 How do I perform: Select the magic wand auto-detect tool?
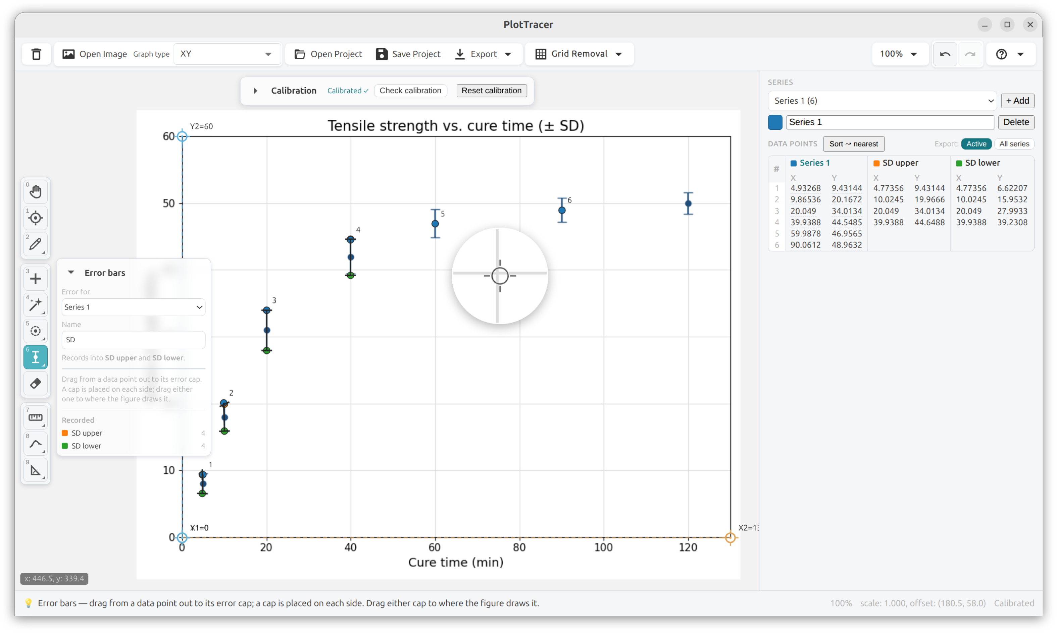pos(36,305)
